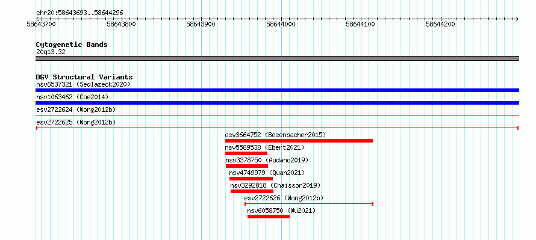Click the nsv3292818 (Chaisson2019) label

(275, 185)
